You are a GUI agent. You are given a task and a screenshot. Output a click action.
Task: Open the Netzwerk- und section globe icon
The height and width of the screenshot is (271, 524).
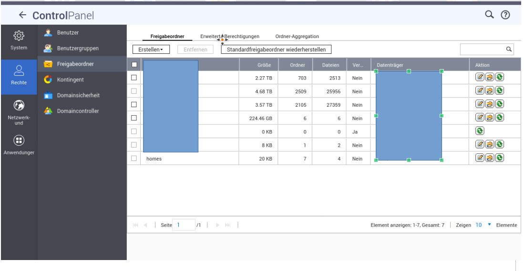[x=19, y=105]
